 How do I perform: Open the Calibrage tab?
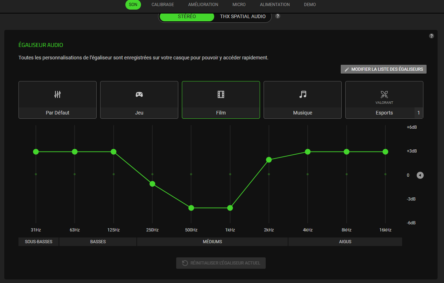point(163,5)
